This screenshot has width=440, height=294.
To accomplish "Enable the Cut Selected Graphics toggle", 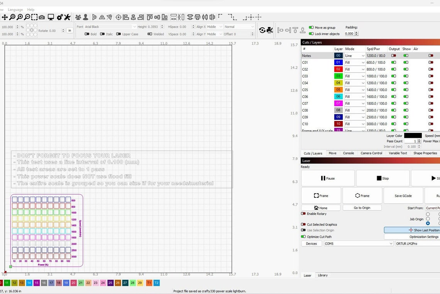I will 304,224.
